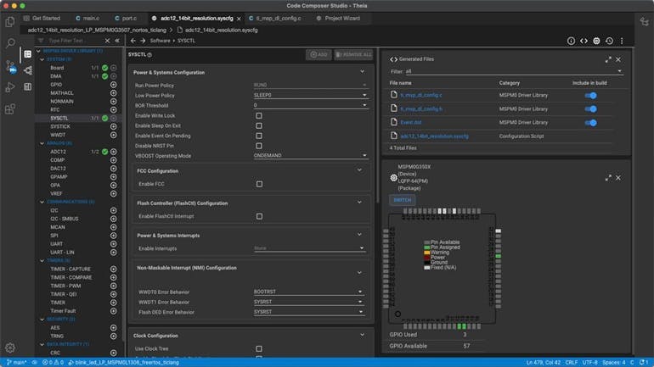Add a DAC12 module with plus icon
654x367 pixels.
114,169
